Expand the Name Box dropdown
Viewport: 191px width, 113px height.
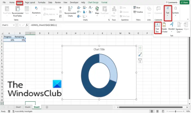pos(14,25)
